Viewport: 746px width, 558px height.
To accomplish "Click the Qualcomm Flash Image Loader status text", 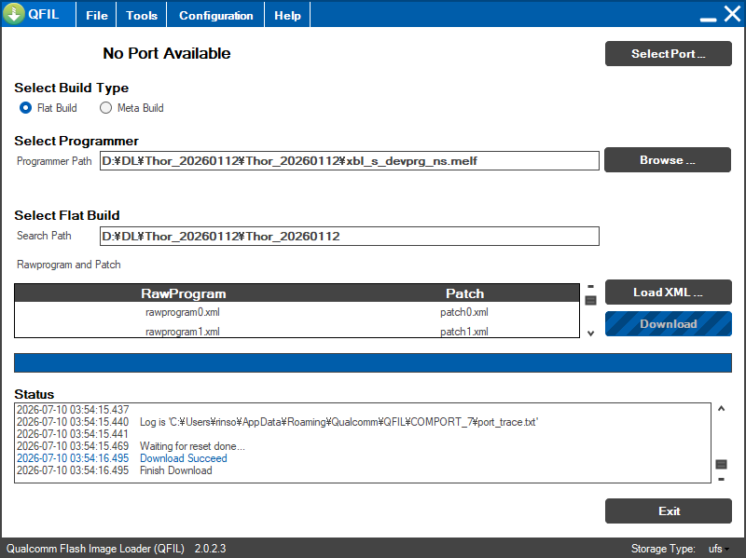I will click(x=95, y=549).
